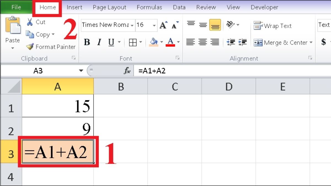Select column A header
Viewport: 331px width, 186px height.
click(x=58, y=87)
